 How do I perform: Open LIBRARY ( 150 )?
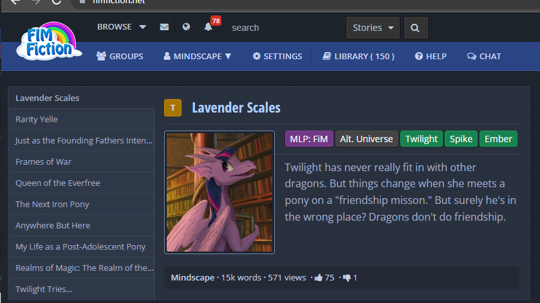[x=358, y=57]
